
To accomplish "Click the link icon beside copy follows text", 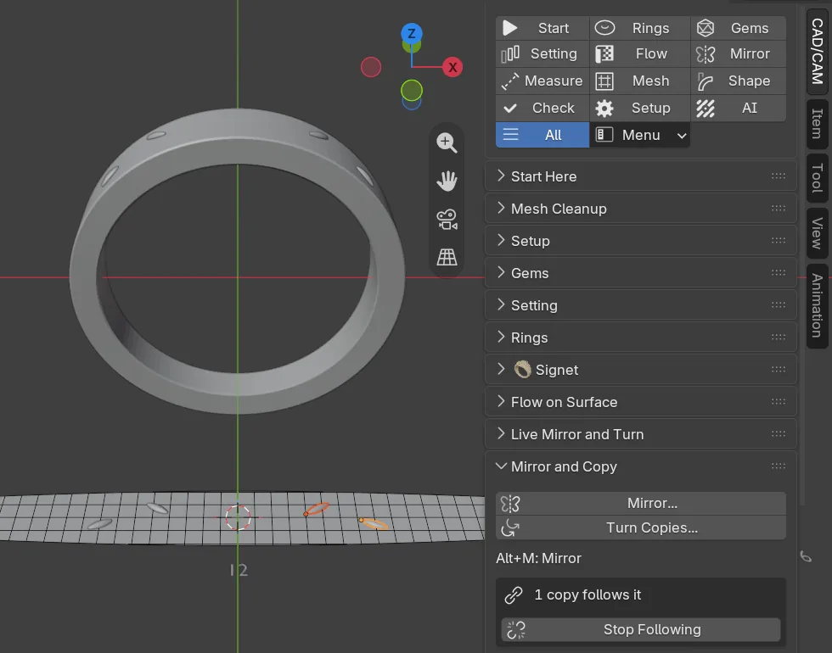I will coord(513,595).
